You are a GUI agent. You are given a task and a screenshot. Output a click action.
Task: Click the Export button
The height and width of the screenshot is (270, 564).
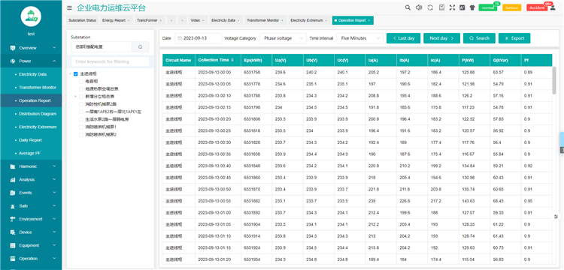pos(514,38)
